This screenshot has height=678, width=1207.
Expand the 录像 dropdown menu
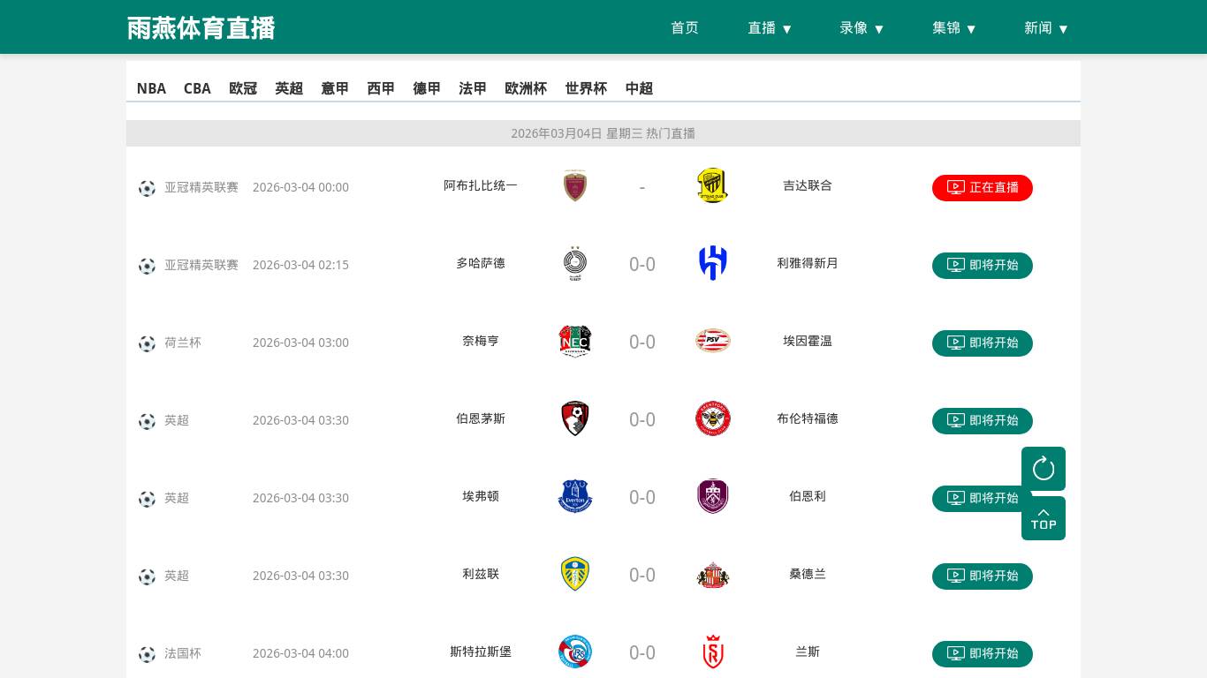click(x=862, y=28)
